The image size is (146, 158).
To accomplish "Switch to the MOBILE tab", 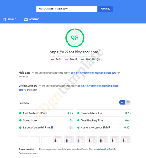I will coord(10,19).
